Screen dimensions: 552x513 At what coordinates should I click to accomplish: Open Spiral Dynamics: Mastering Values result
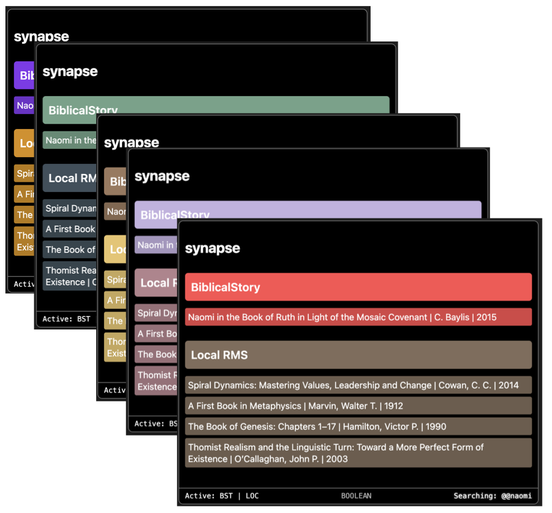358,385
